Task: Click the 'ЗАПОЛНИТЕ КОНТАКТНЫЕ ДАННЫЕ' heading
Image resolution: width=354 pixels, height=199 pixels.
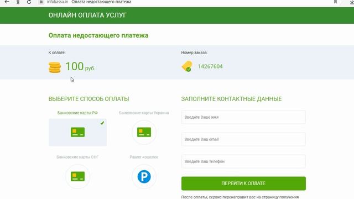Action: pos(232,99)
